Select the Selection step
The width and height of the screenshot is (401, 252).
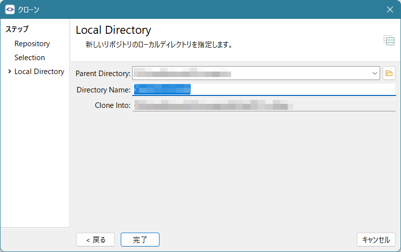click(30, 58)
